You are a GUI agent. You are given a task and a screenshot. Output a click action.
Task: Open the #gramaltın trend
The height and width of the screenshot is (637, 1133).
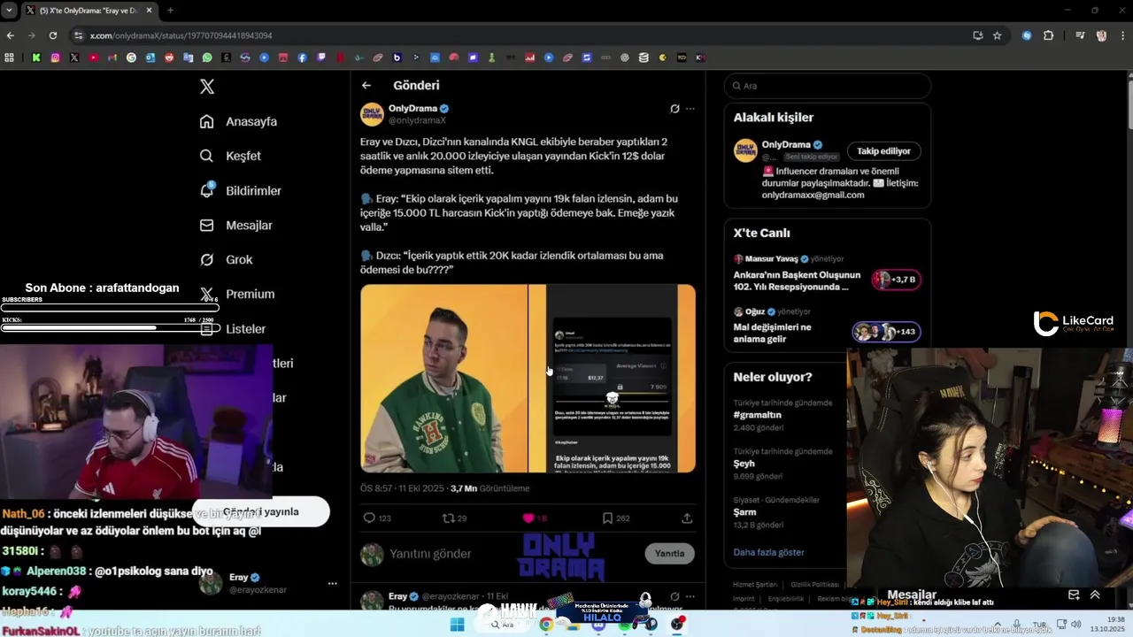[x=758, y=415]
